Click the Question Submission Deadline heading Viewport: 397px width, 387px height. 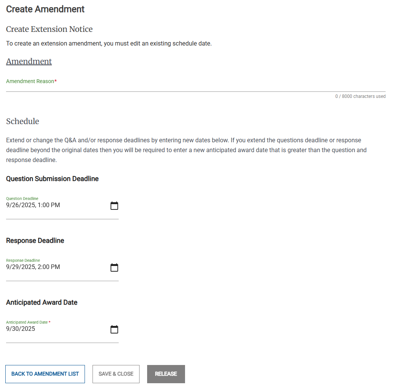pyautogui.click(x=52, y=178)
